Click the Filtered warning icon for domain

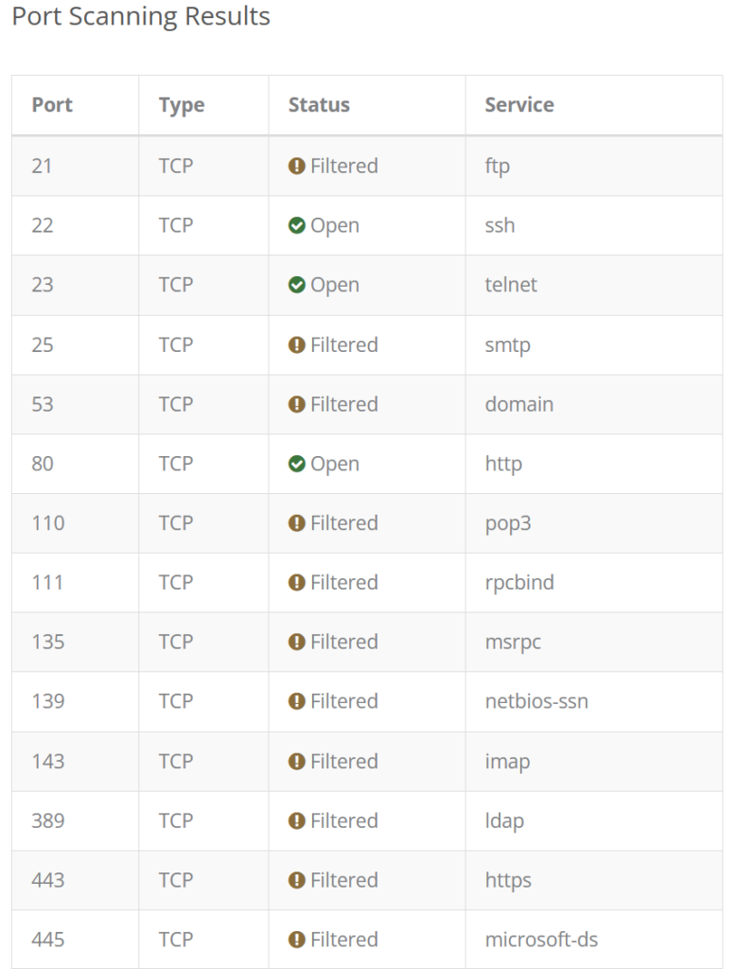click(297, 405)
